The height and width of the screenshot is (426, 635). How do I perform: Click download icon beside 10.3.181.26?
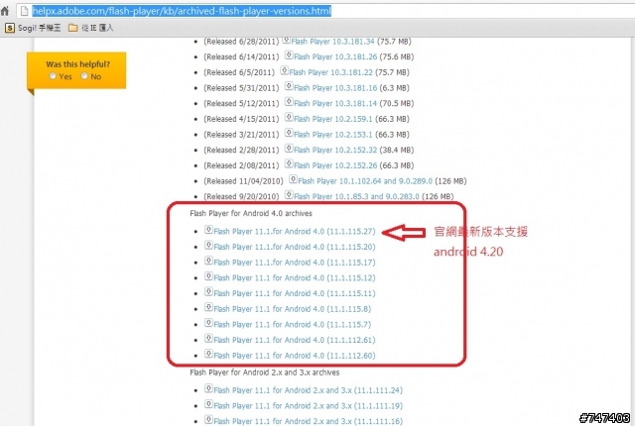(x=289, y=54)
